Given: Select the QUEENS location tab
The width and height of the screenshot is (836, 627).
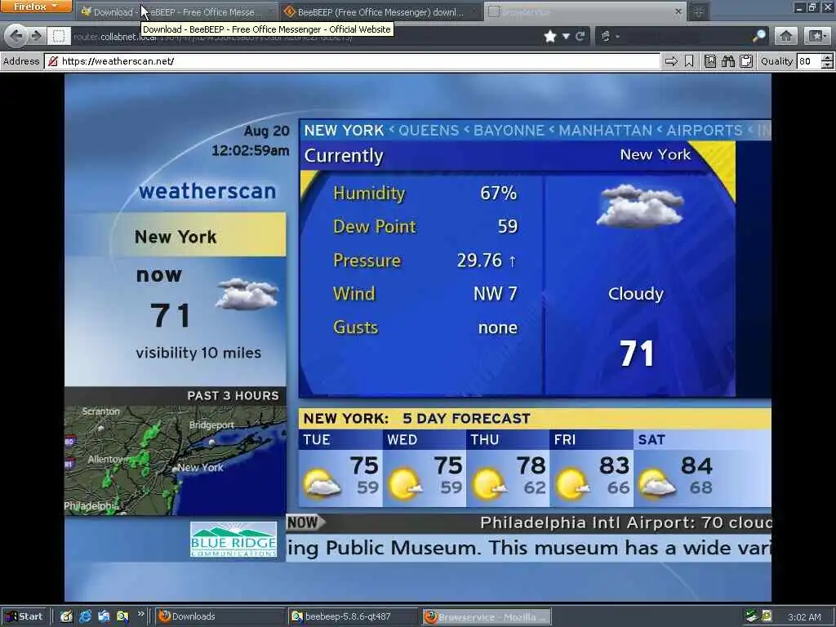Looking at the screenshot, I should pyautogui.click(x=429, y=131).
